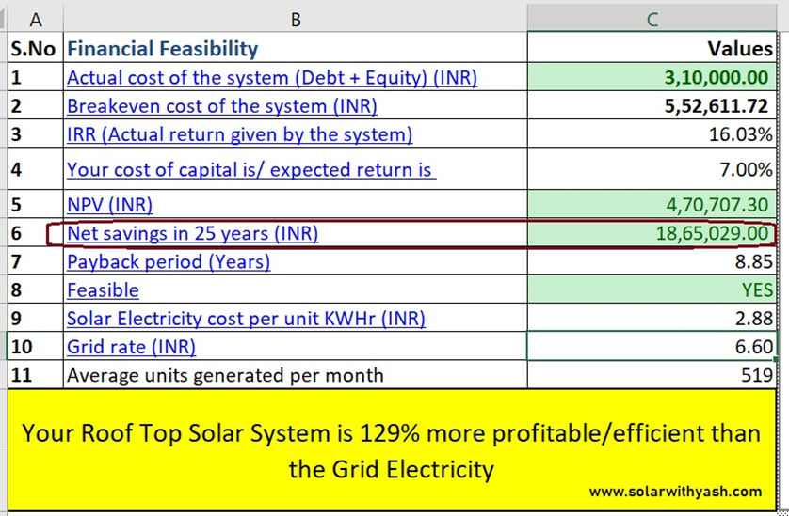Select 'Average units generated per month' cell

click(x=225, y=375)
